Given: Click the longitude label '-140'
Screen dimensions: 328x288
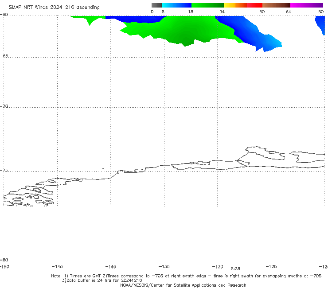Looking at the screenshot, I should tap(111, 266).
